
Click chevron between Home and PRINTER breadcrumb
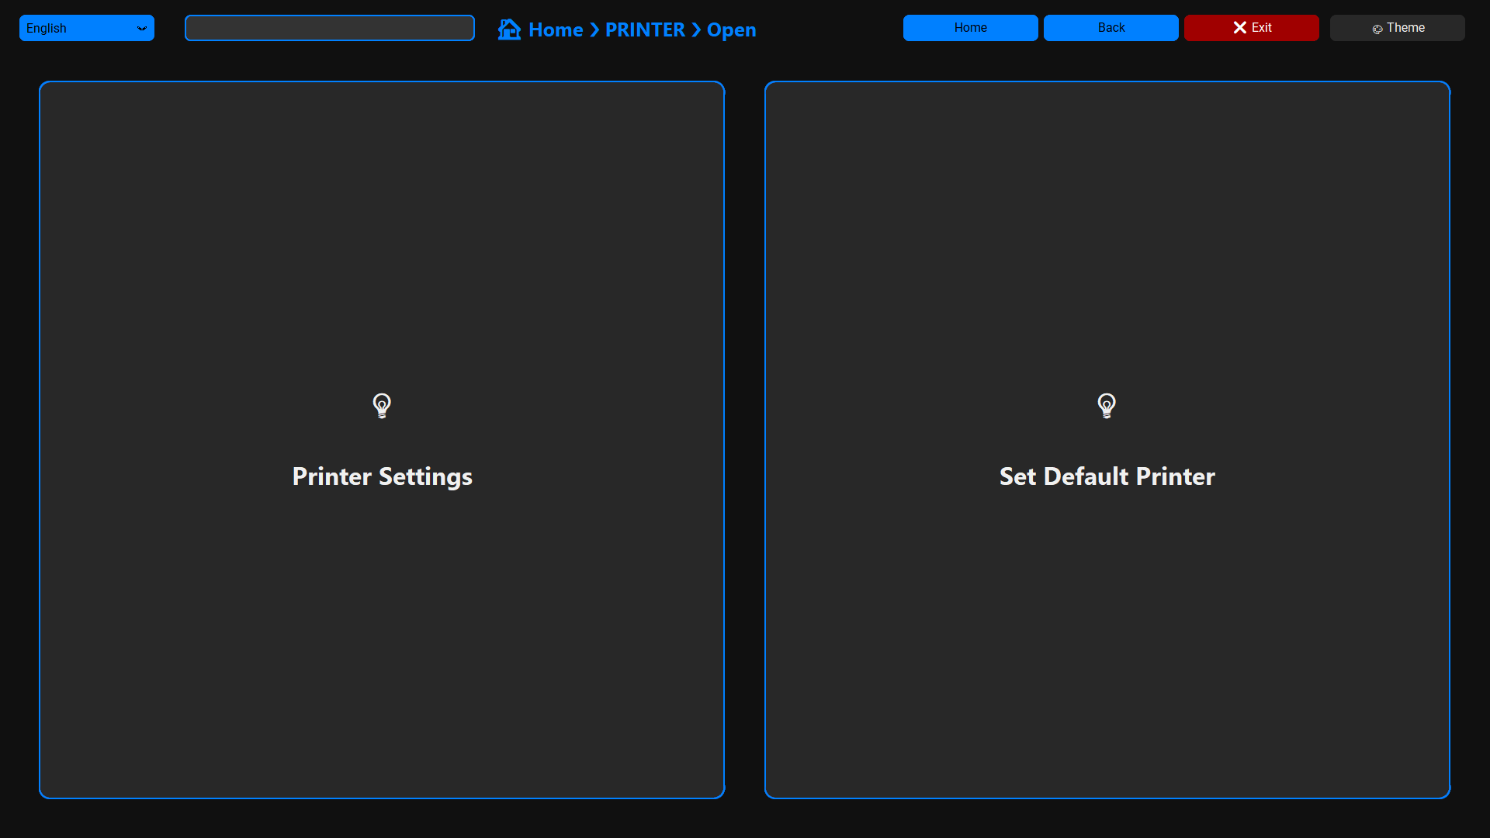[594, 30]
